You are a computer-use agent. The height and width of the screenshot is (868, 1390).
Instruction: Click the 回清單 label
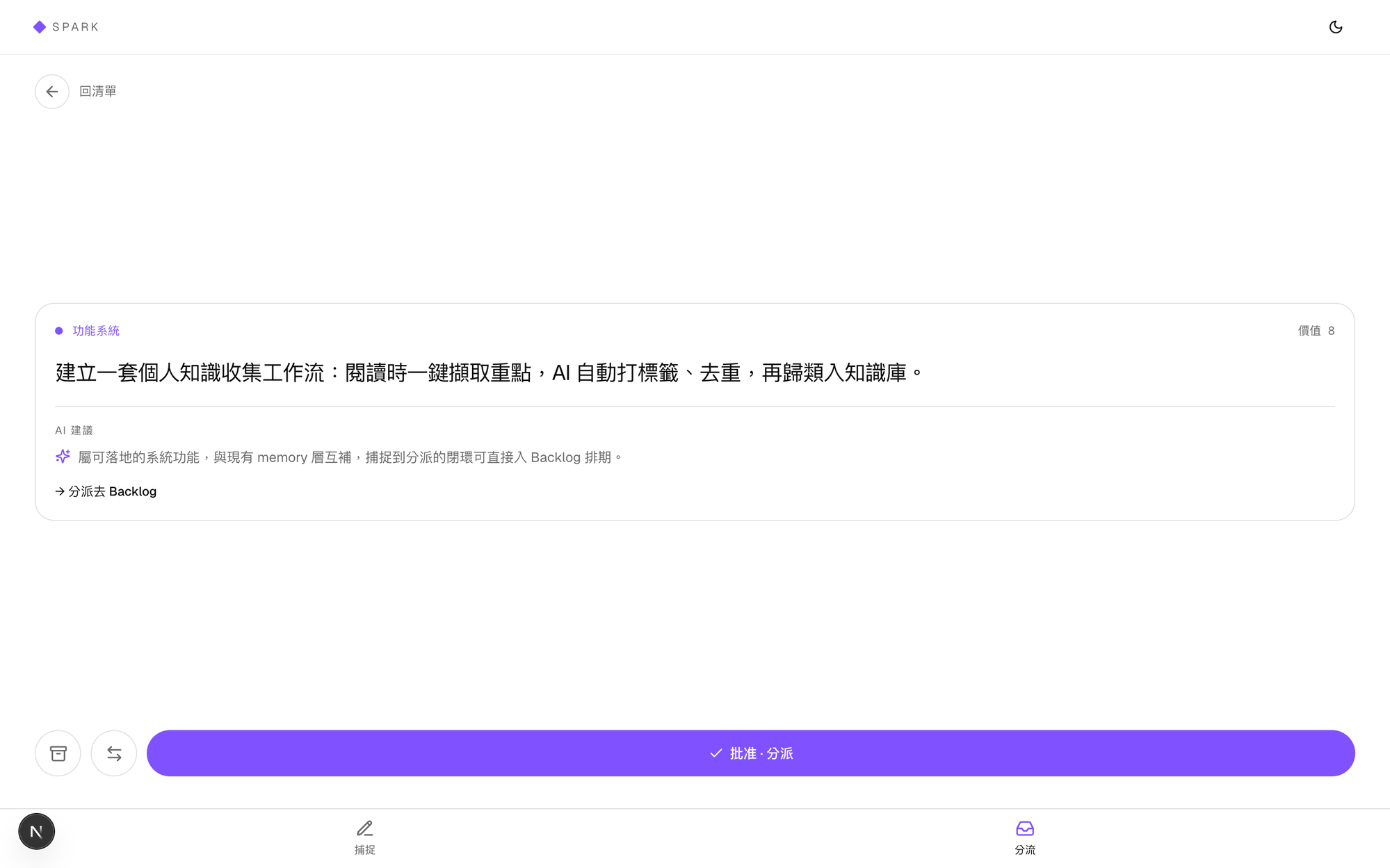coord(98,92)
